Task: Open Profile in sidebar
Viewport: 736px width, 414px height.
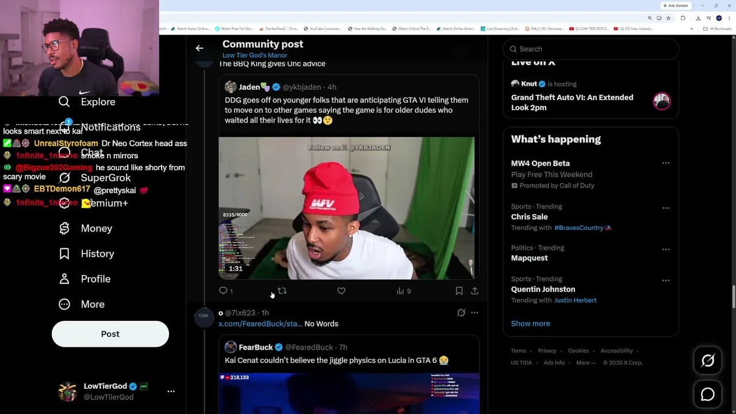Action: 95,279
